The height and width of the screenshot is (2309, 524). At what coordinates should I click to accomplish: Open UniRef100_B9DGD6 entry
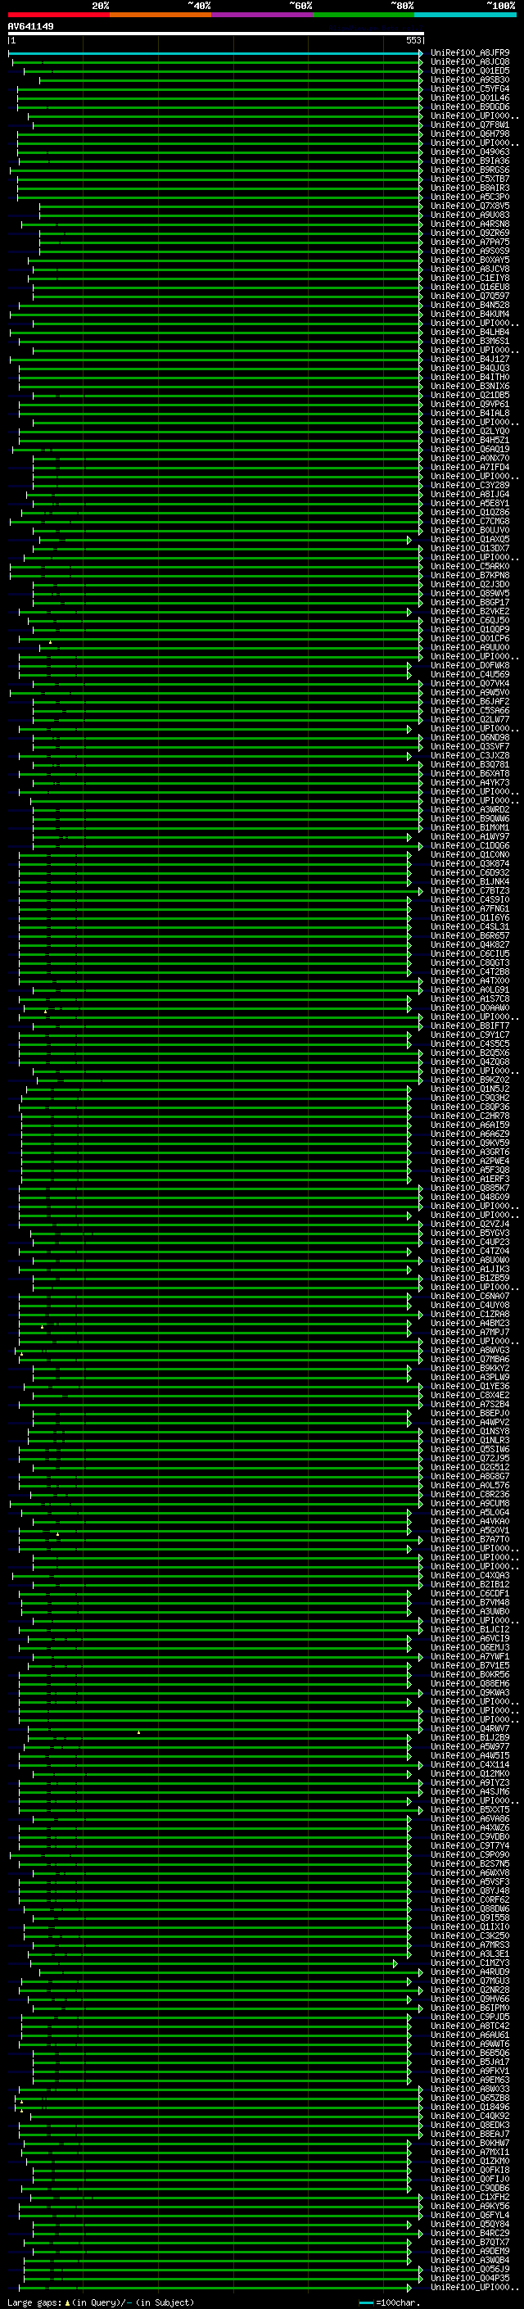tap(469, 106)
